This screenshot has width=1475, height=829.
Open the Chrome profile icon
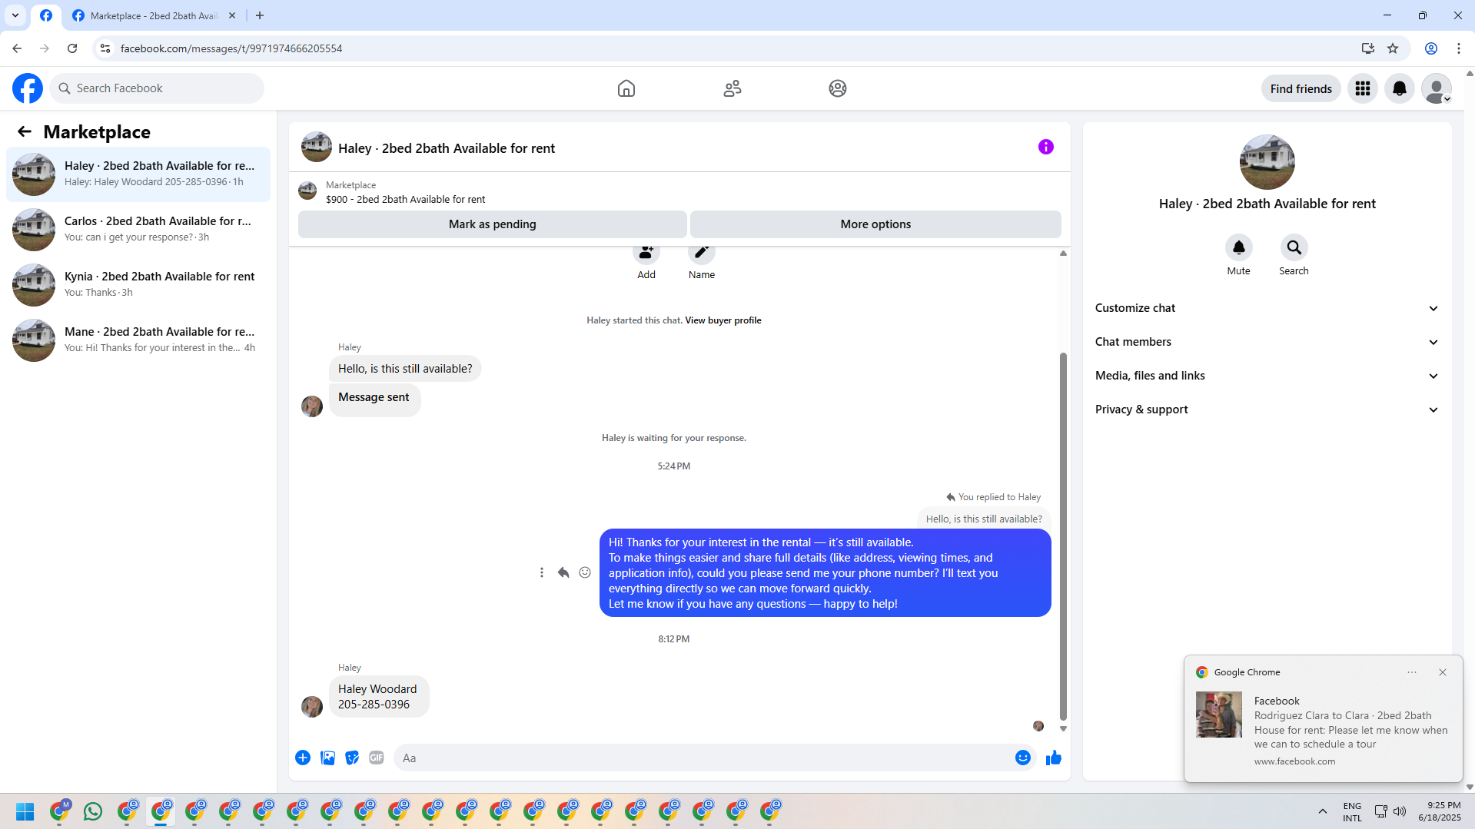click(x=1431, y=48)
